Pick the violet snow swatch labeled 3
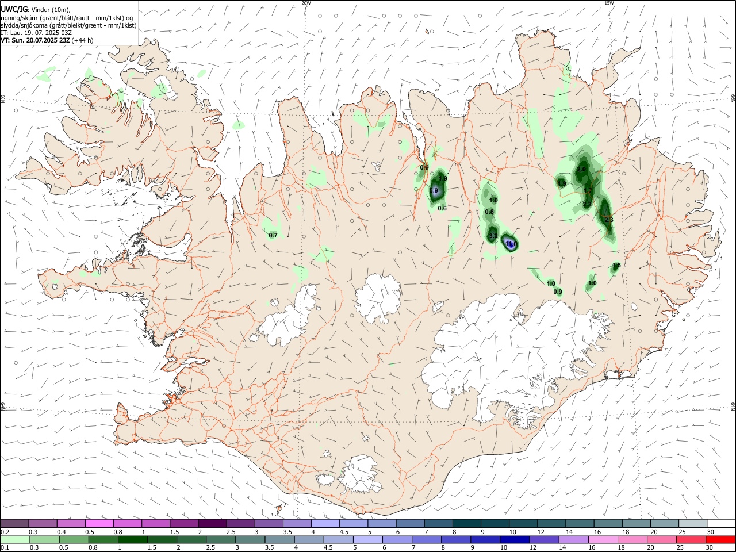This screenshot has height=552, width=736. [269, 523]
